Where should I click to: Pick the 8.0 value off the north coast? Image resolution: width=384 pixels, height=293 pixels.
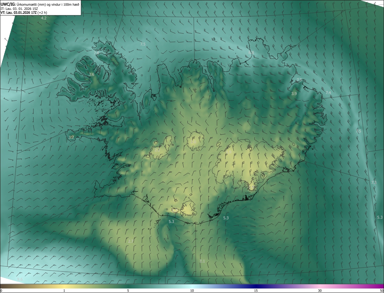tap(251, 53)
